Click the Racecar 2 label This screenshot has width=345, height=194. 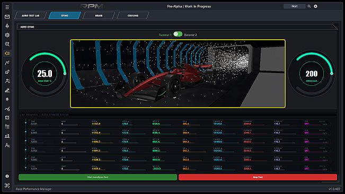191,35
